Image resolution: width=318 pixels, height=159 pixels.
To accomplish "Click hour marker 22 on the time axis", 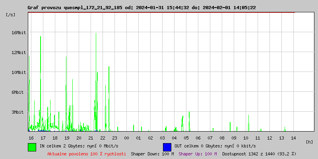I will [x=103, y=138].
